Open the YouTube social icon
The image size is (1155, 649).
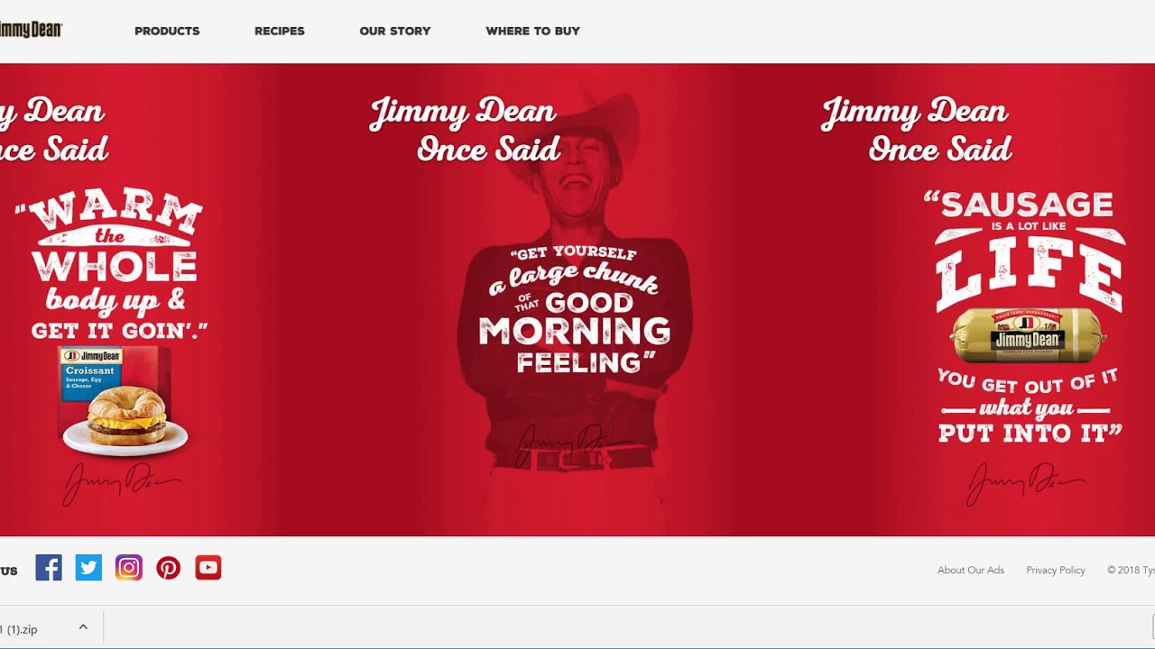(208, 568)
